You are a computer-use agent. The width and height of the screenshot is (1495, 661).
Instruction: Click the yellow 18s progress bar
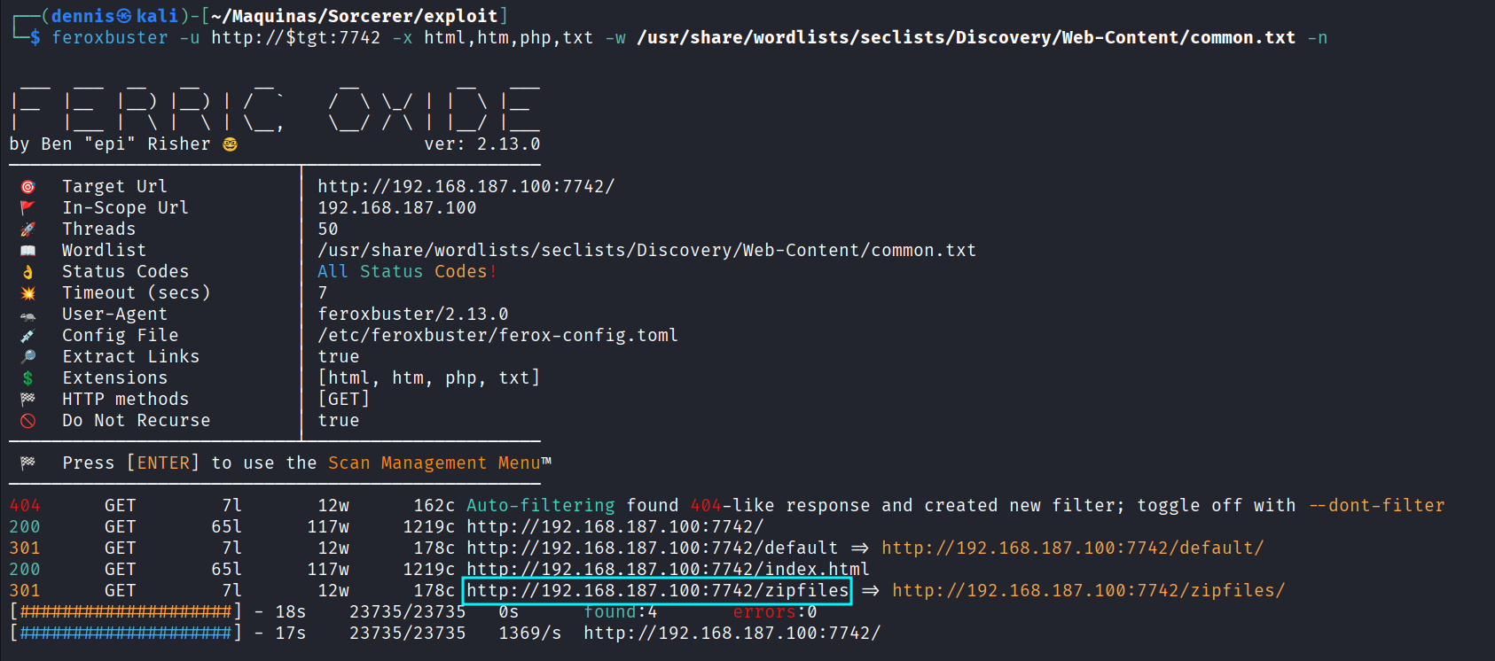(125, 612)
